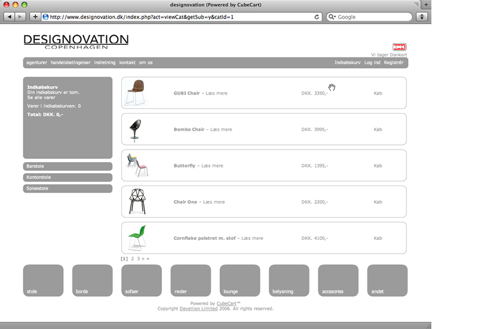Open the lounge category tile
478x329 pixels.
click(x=240, y=281)
